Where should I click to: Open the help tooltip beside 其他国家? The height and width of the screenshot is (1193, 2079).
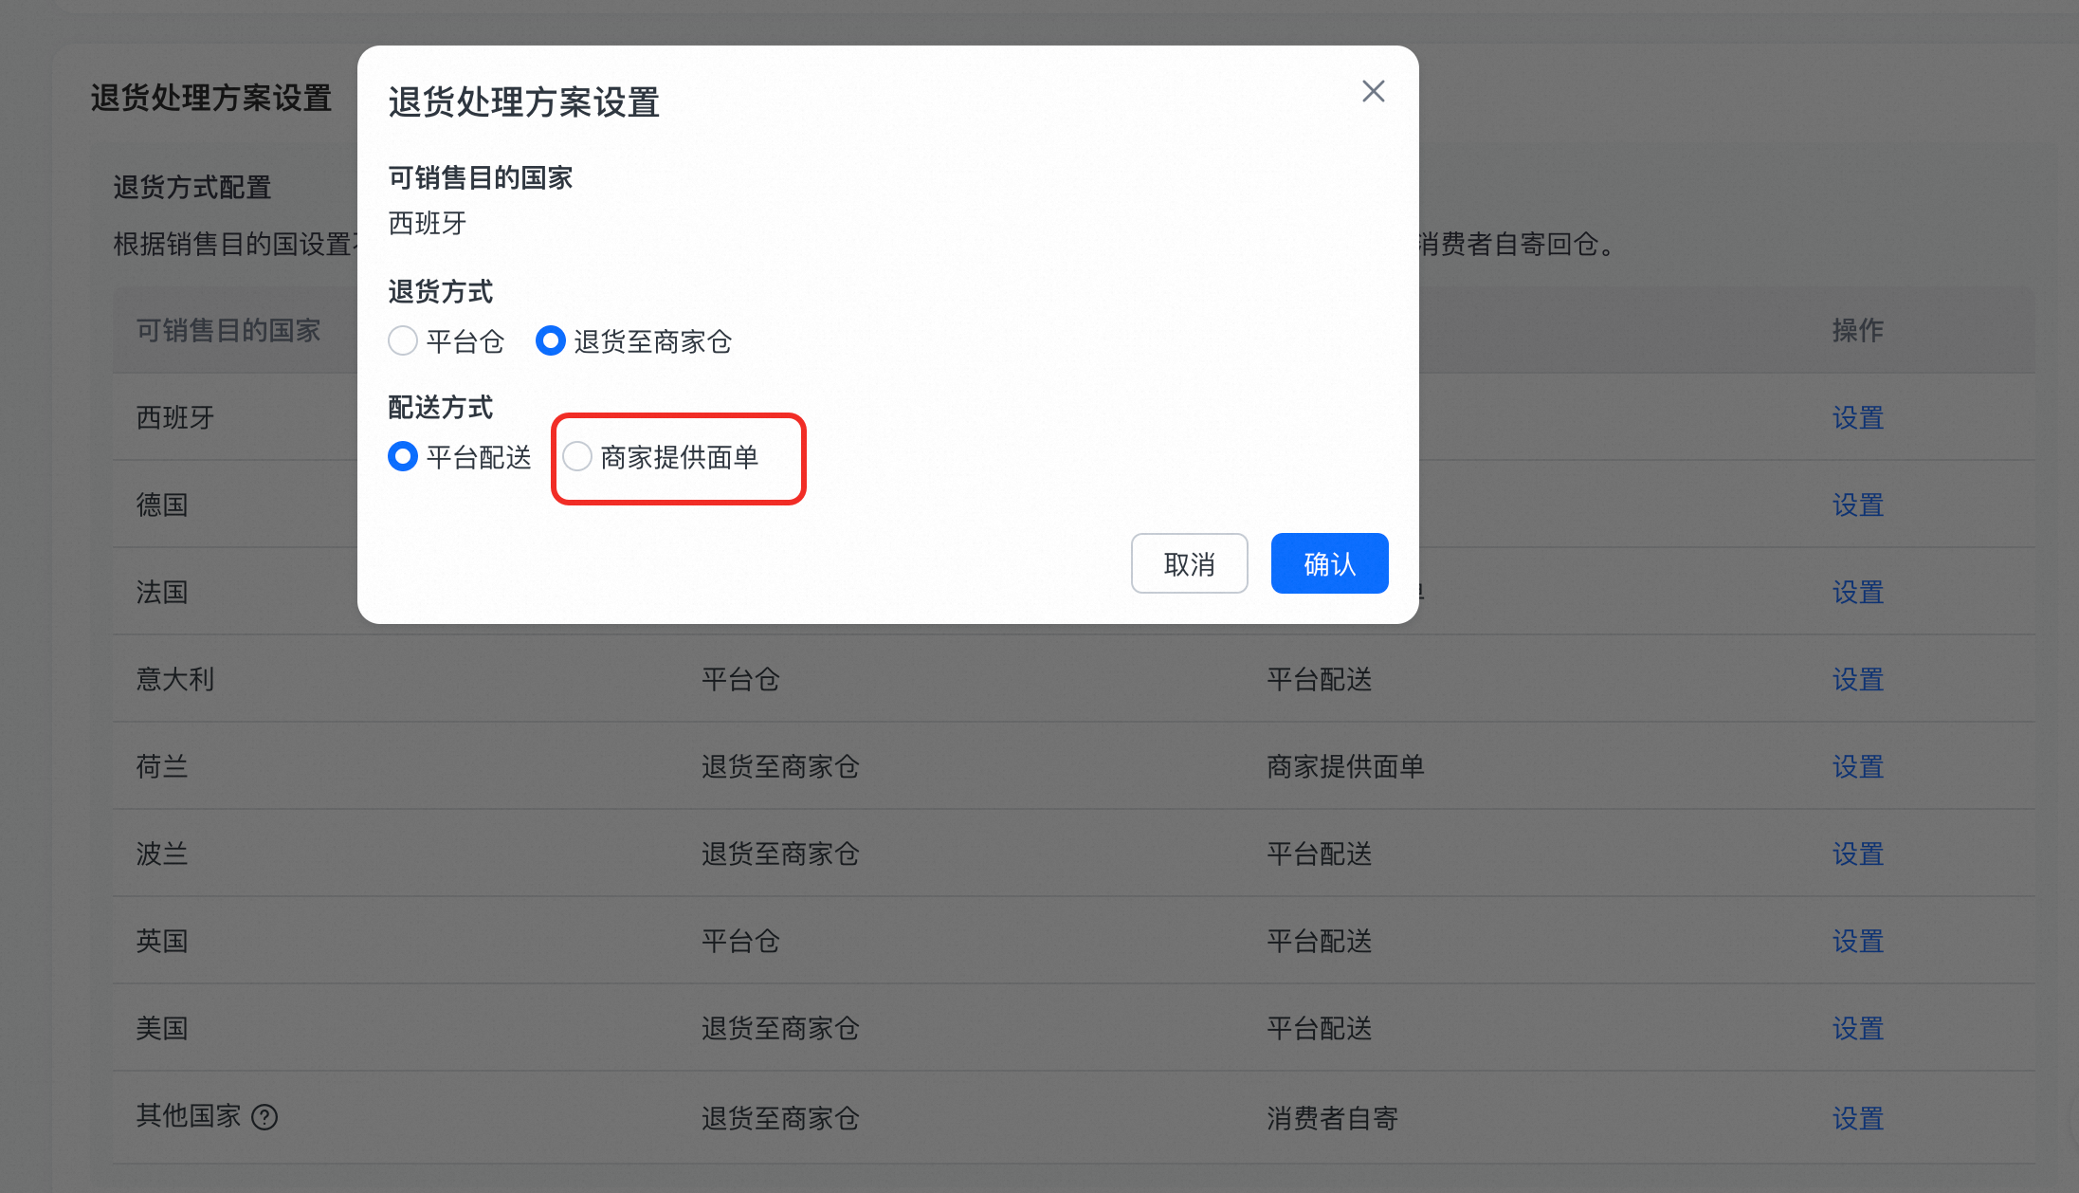[264, 1117]
